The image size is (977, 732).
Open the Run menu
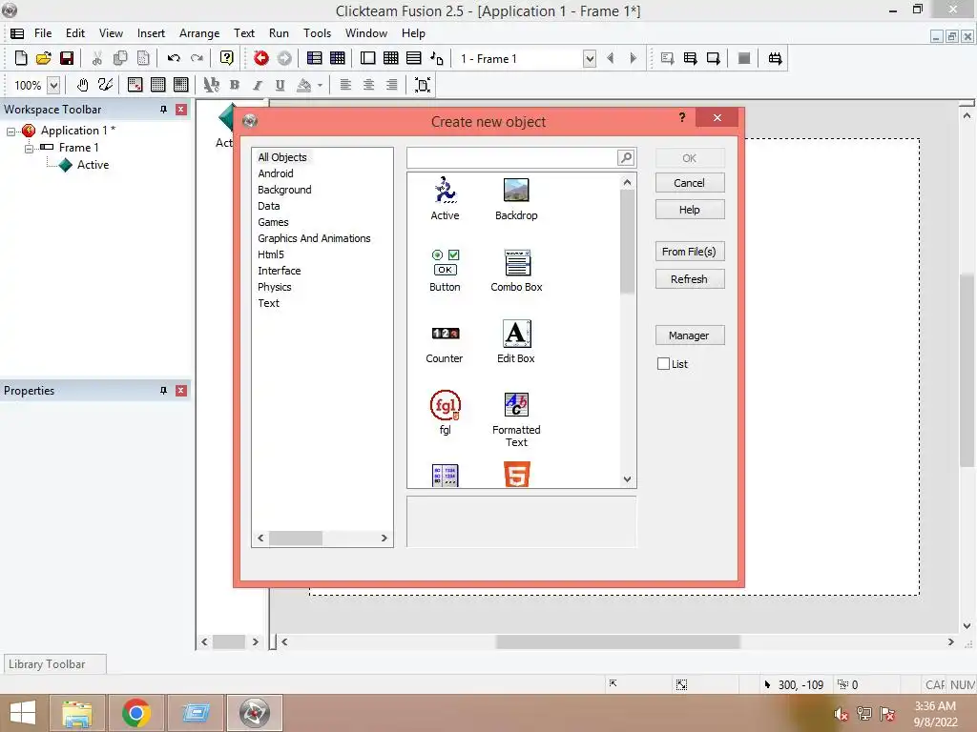click(279, 33)
